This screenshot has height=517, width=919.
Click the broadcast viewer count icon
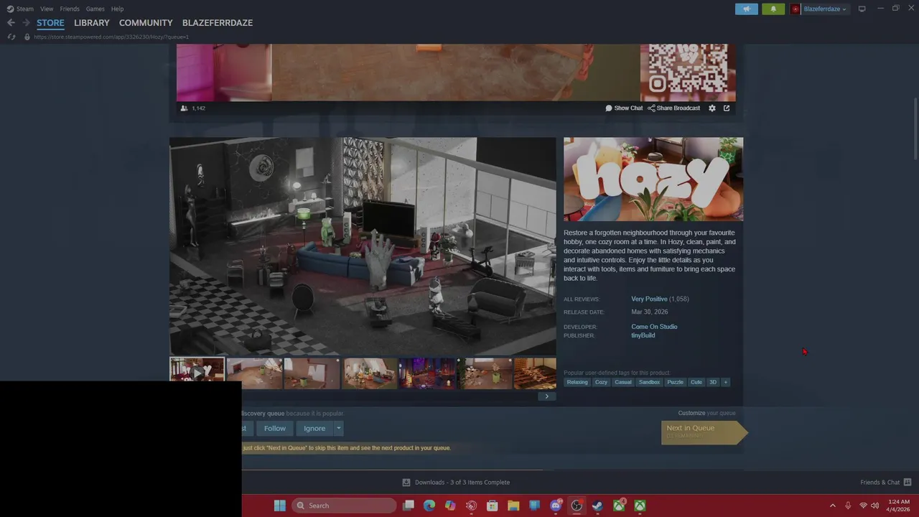coord(185,108)
